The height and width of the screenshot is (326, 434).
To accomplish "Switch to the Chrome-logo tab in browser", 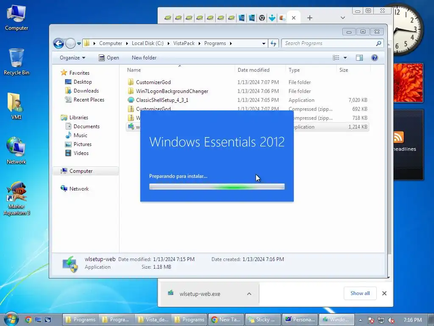I will pyautogui.click(x=262, y=18).
